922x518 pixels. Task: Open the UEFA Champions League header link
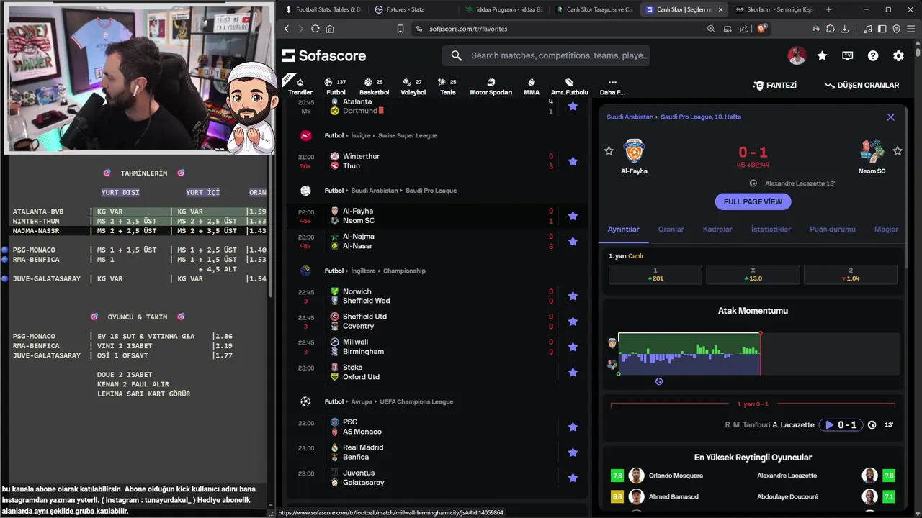417,401
